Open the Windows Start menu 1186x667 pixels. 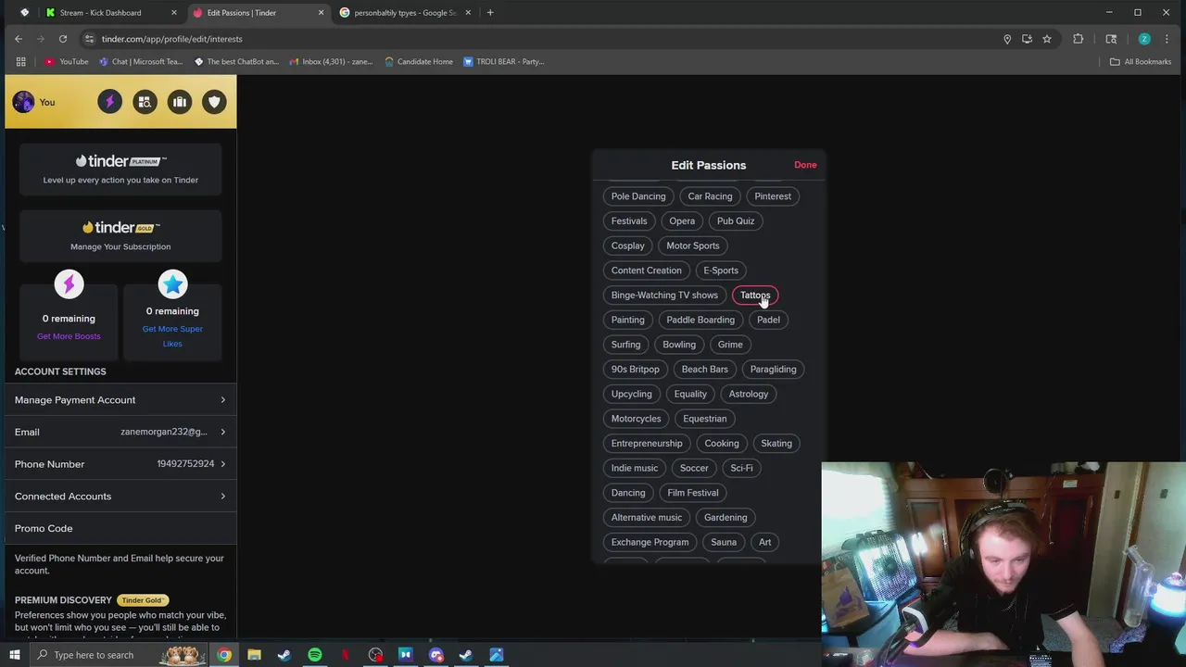[x=14, y=655]
